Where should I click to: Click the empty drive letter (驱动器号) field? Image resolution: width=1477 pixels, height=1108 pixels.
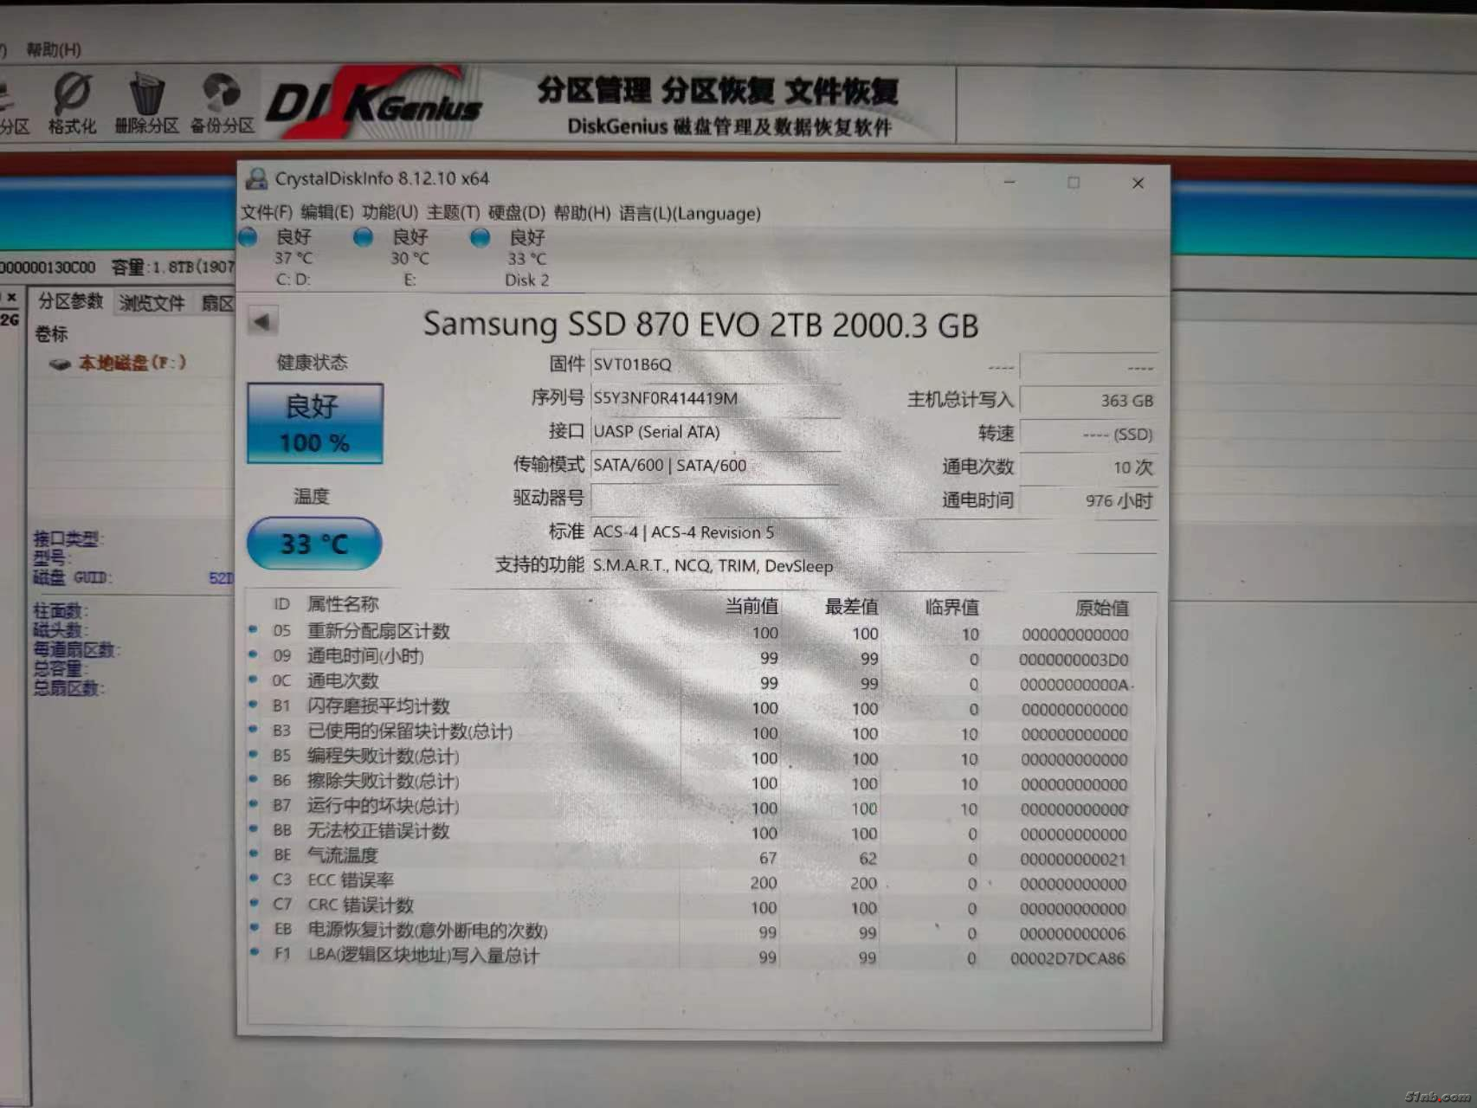715,499
